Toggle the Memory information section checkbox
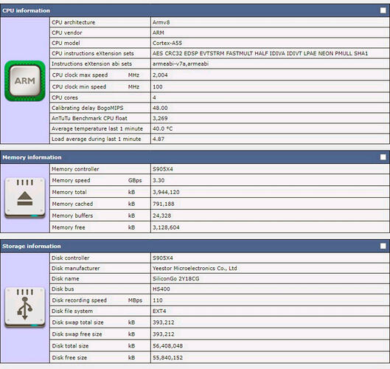This screenshot has width=390, height=369. pos(383,157)
